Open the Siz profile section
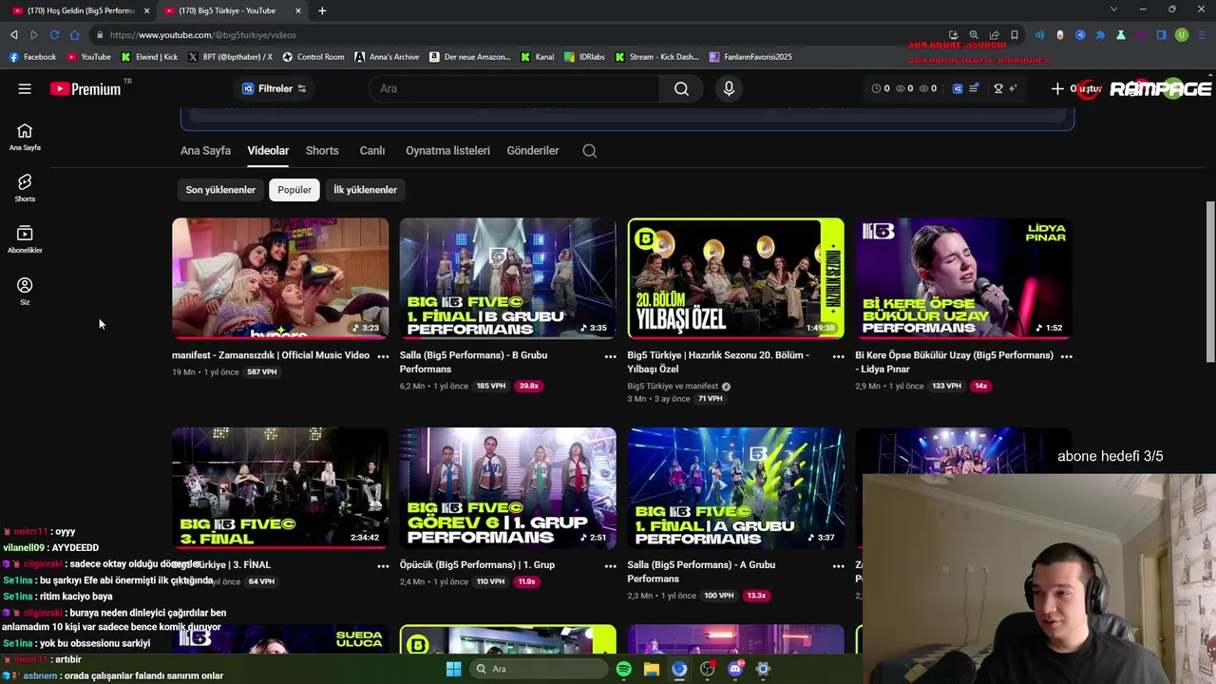This screenshot has height=684, width=1216. point(25,291)
